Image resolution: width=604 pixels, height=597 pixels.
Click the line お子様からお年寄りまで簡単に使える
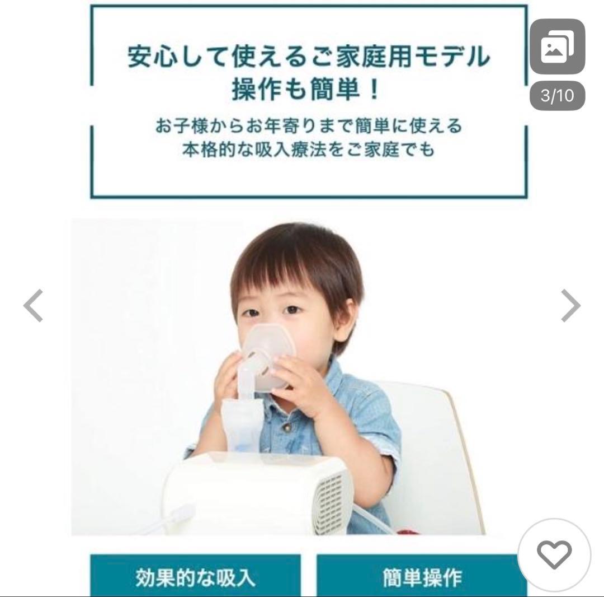click(x=309, y=125)
